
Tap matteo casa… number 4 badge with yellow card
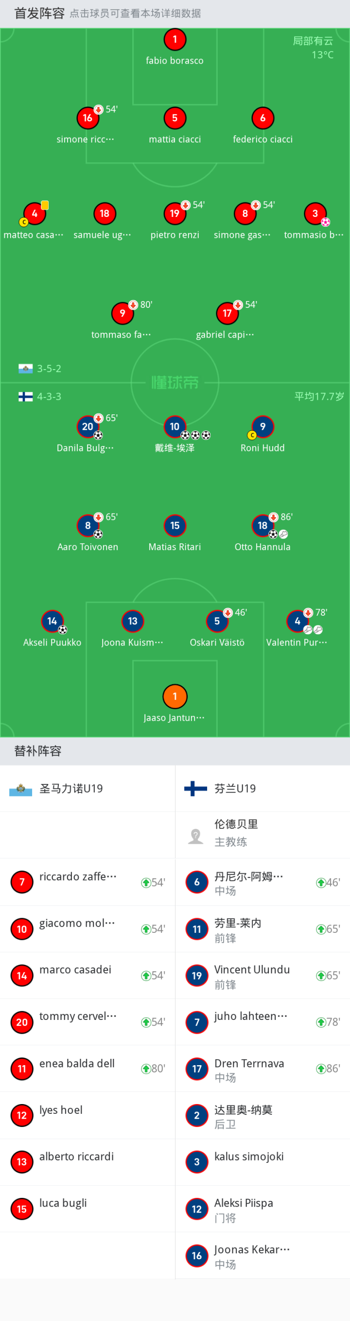[35, 214]
